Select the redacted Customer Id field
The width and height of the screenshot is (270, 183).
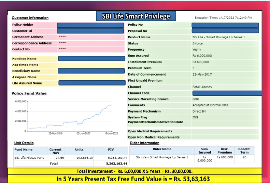pyautogui.click(x=91, y=31)
